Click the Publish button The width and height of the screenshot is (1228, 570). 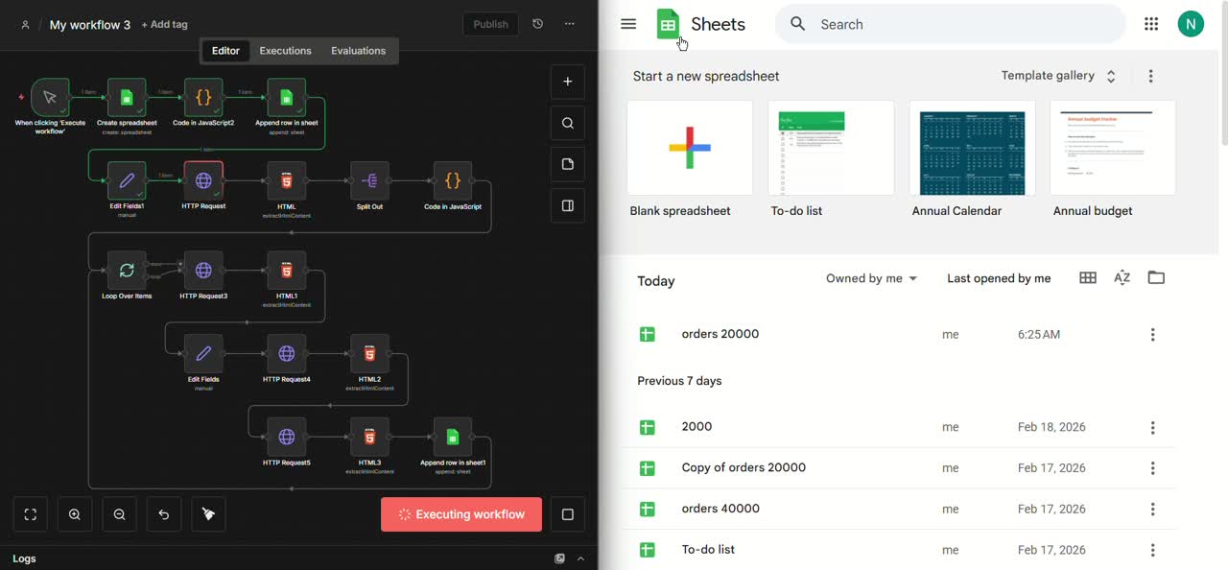(490, 24)
